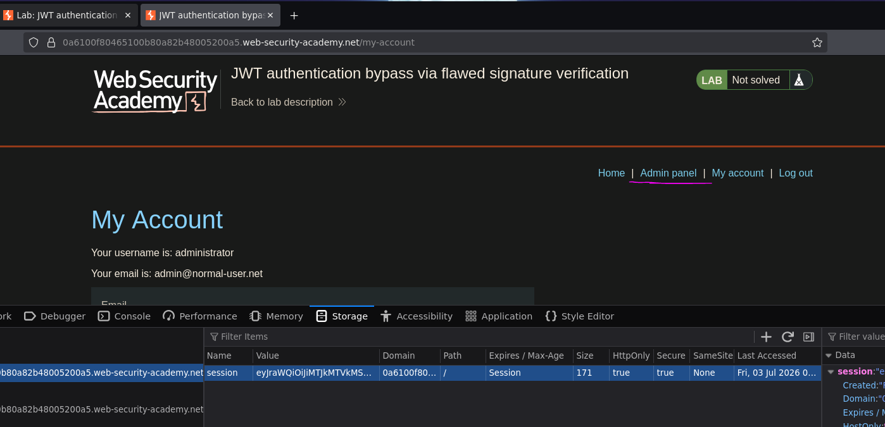Close the 'Lab: JWT authentication' tab
885x427 pixels.
(128, 15)
